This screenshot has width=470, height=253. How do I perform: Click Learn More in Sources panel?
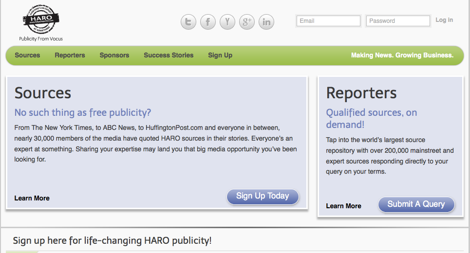(32, 198)
